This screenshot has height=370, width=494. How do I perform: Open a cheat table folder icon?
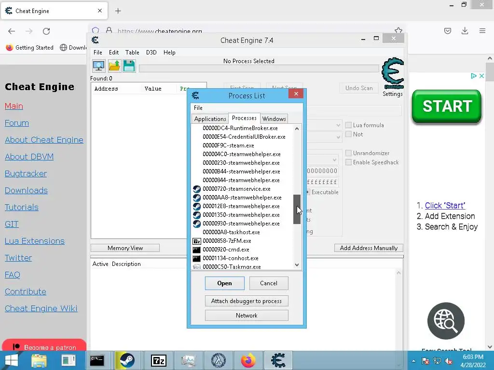(x=114, y=66)
